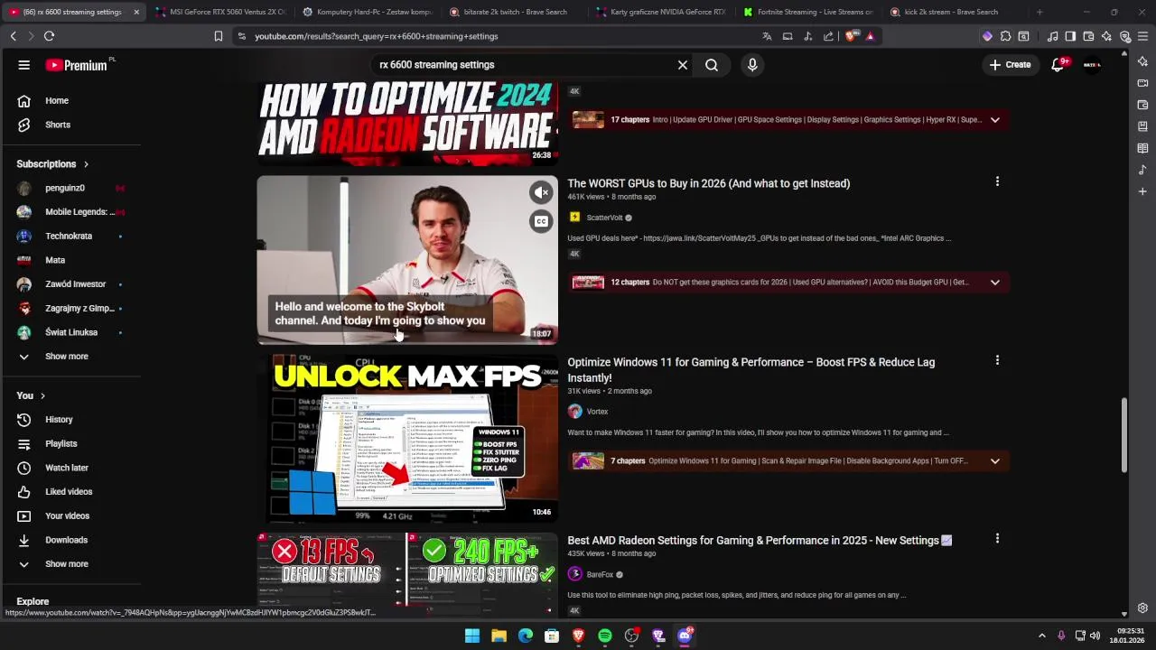
Task: Bookmark this page in address bar
Action: [x=218, y=36]
